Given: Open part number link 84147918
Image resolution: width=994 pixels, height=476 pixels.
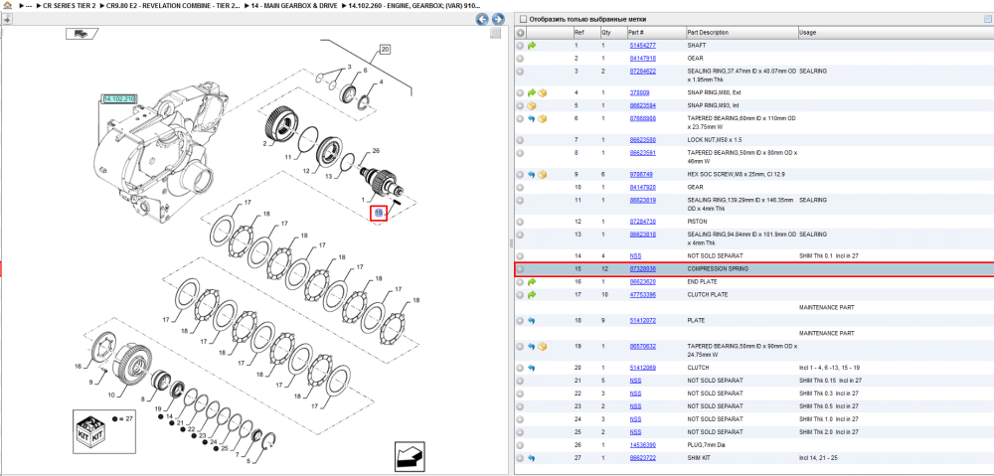Looking at the screenshot, I should click(642, 59).
